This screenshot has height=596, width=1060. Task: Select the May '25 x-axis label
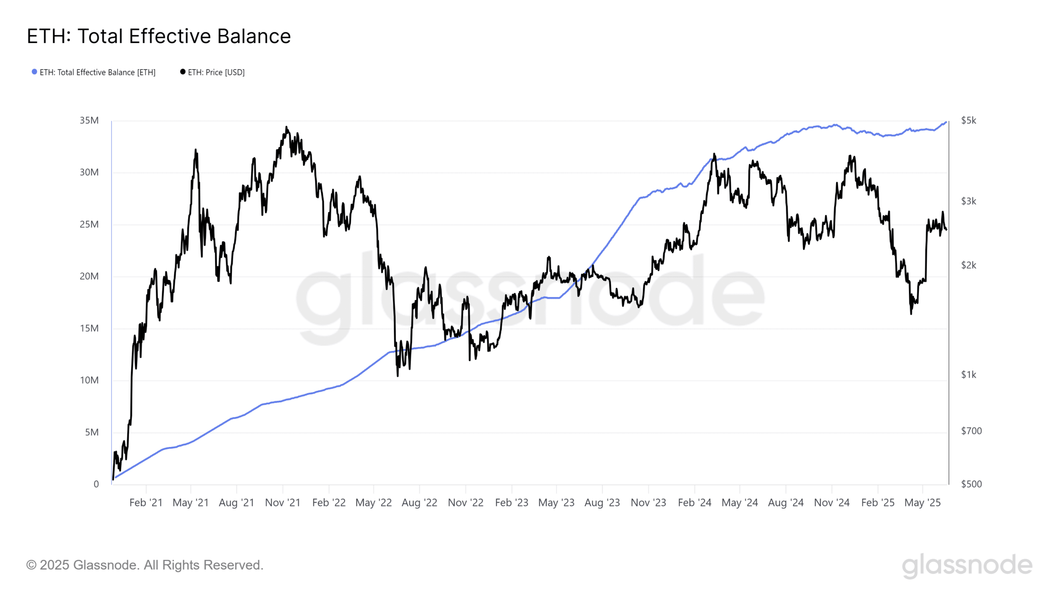point(922,503)
